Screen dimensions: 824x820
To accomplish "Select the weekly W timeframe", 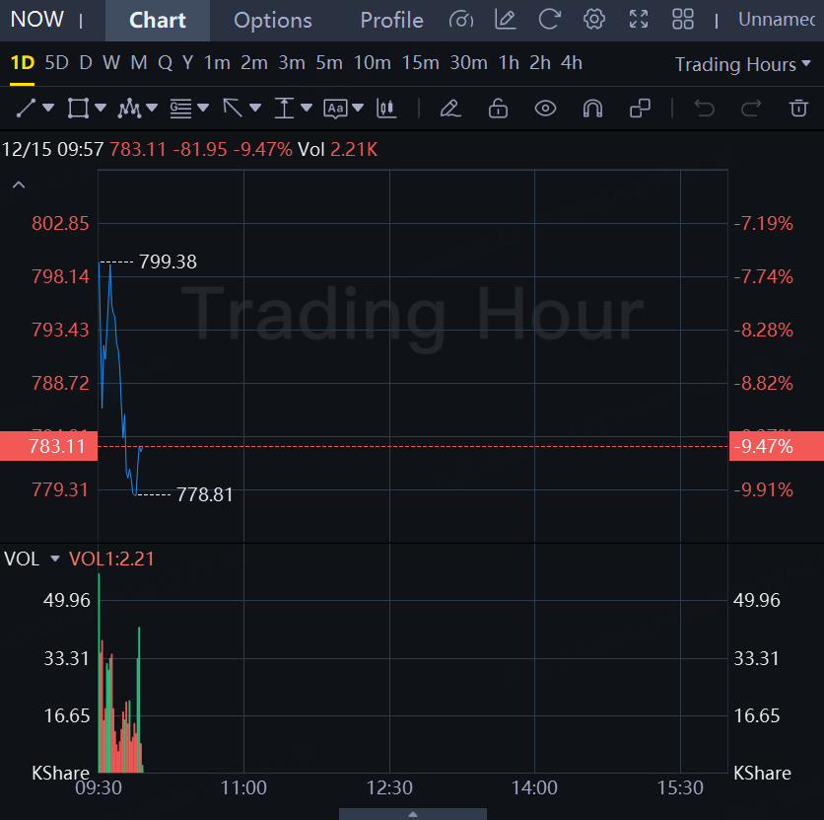I will pyautogui.click(x=111, y=63).
